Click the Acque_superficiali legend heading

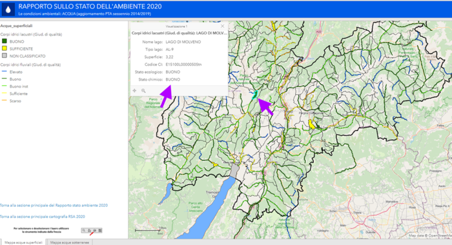[16, 26]
